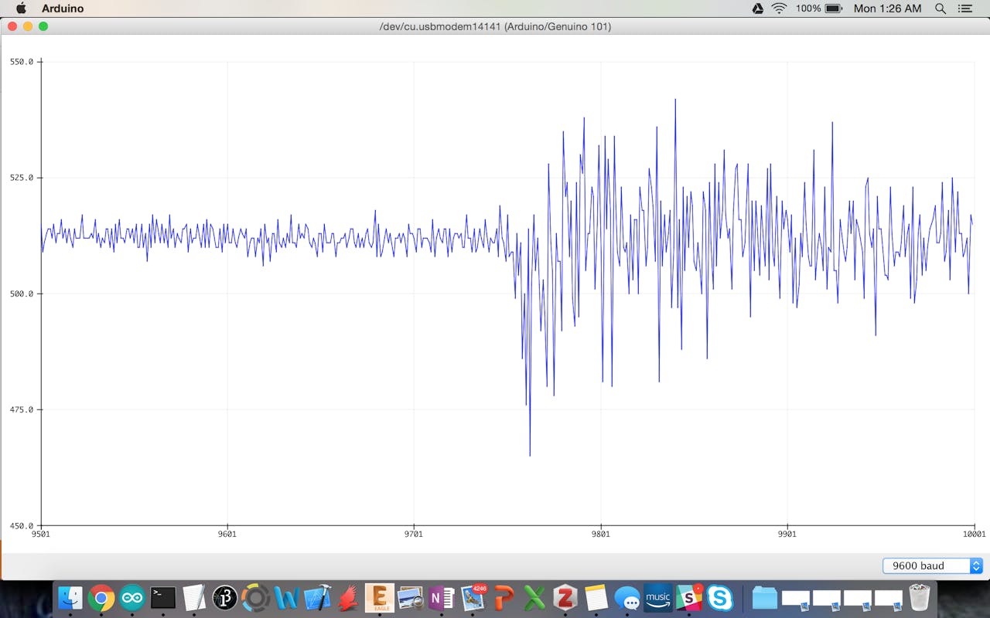The image size is (990, 618).
Task: Open Slack from the dock
Action: pos(688,598)
